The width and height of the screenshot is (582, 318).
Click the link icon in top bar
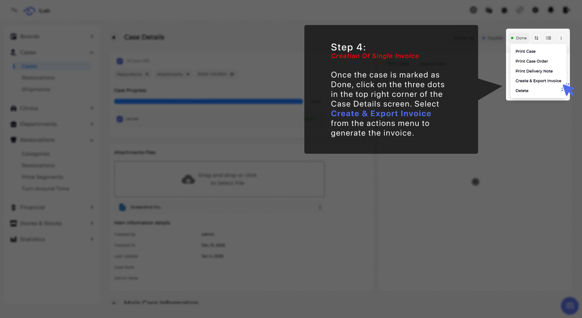tap(520, 10)
